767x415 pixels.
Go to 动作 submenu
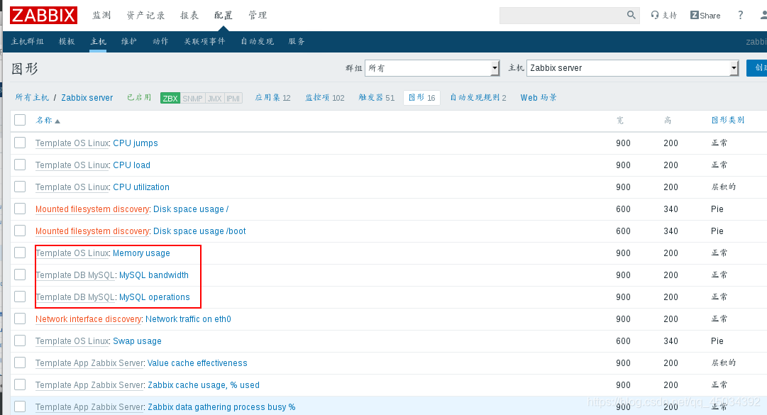[x=160, y=42]
